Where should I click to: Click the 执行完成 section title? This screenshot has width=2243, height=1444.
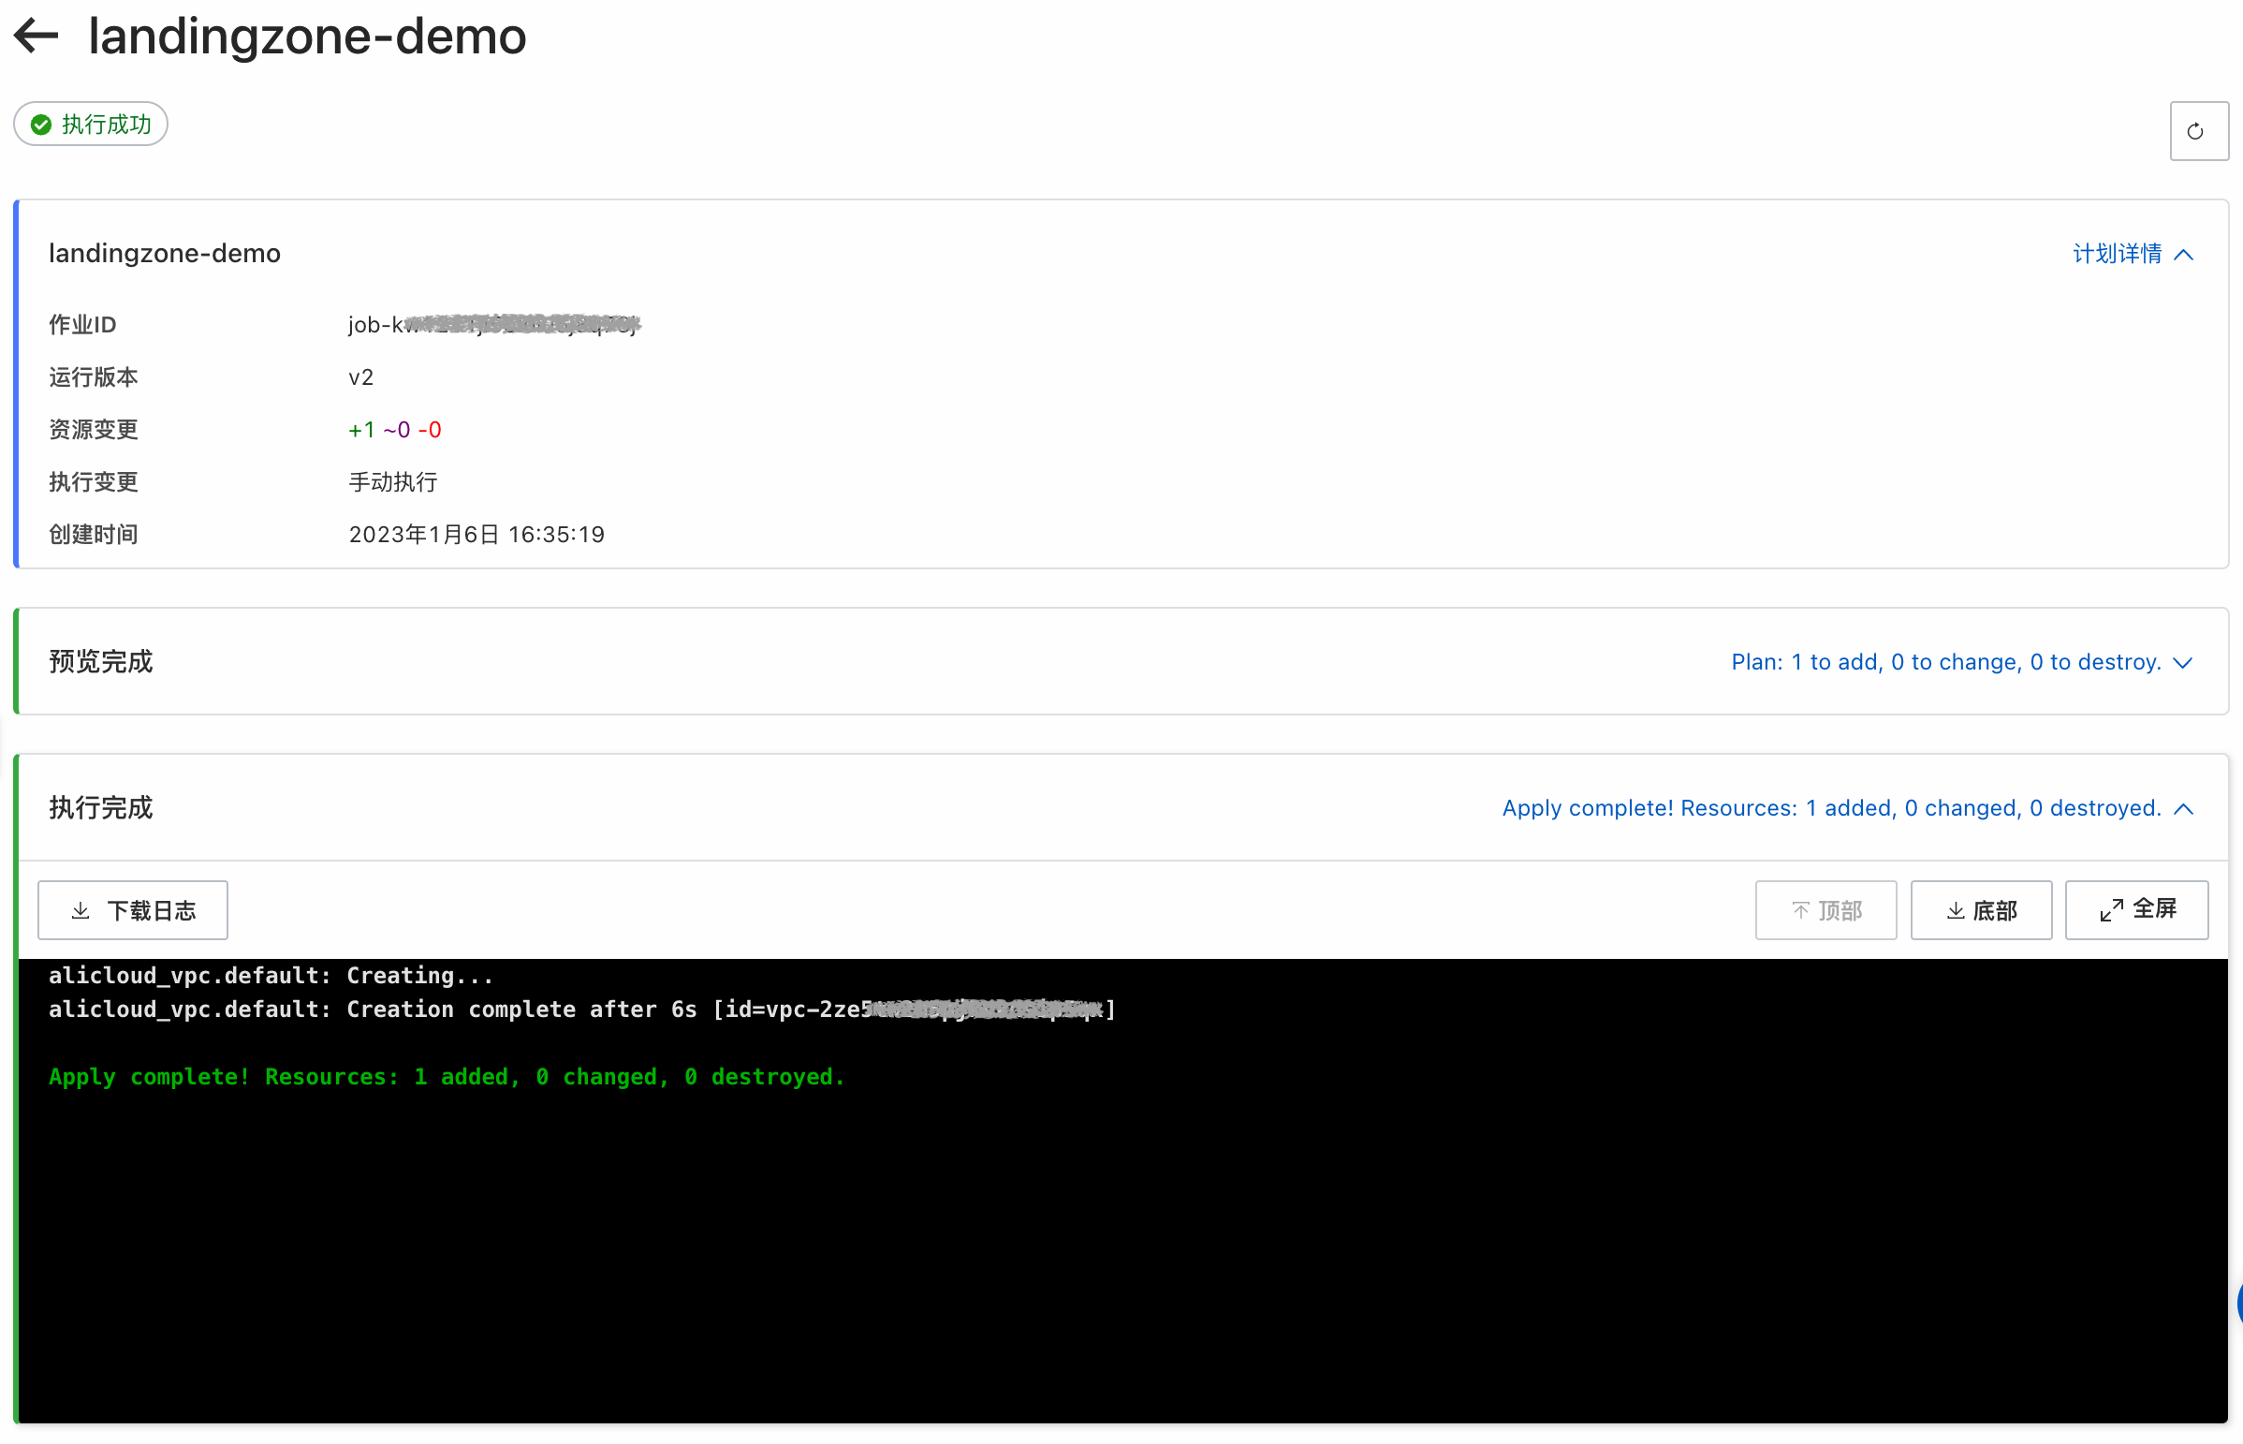point(101,807)
